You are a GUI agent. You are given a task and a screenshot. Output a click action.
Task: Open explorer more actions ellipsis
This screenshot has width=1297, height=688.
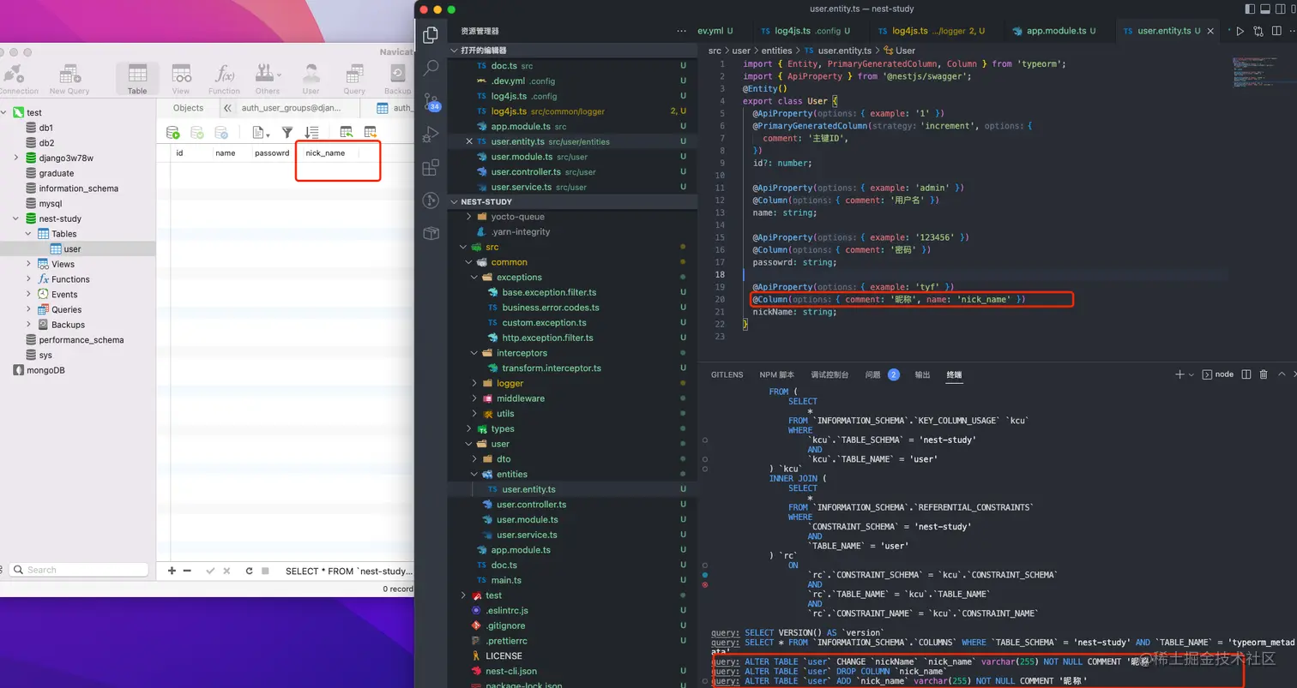pyautogui.click(x=681, y=31)
